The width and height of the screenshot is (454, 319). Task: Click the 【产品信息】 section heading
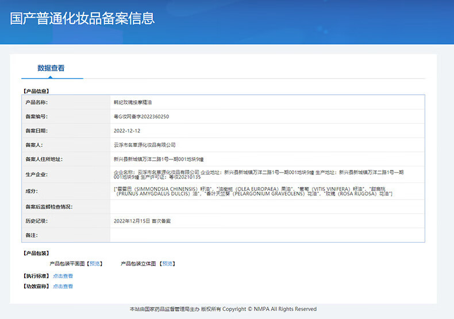coord(36,91)
